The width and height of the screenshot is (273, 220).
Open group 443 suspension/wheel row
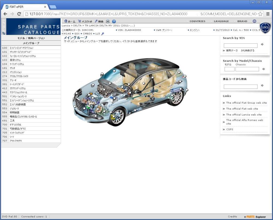point(31,92)
